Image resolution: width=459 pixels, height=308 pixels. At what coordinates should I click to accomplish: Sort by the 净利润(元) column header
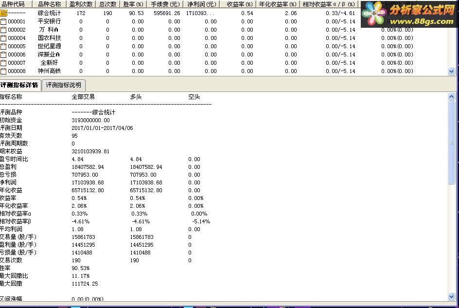coord(202,4)
